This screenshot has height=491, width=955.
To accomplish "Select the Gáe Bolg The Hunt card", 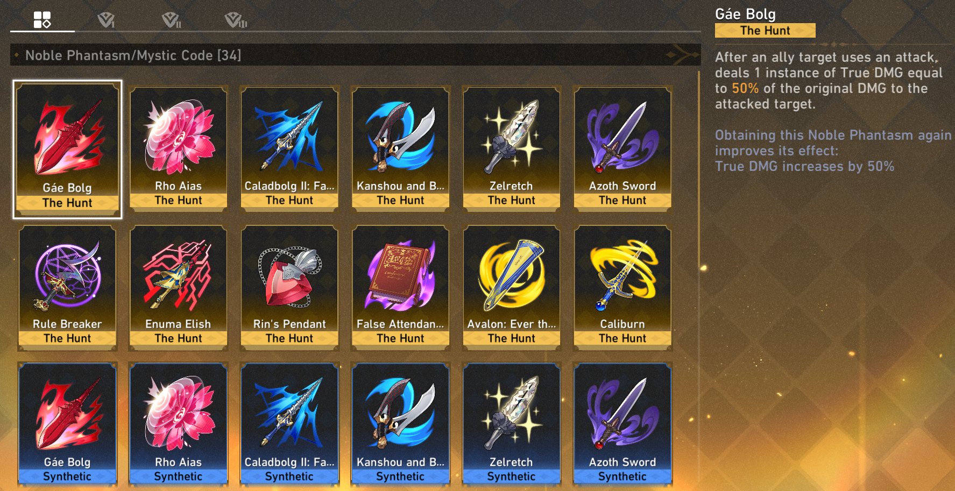I will click(x=67, y=150).
